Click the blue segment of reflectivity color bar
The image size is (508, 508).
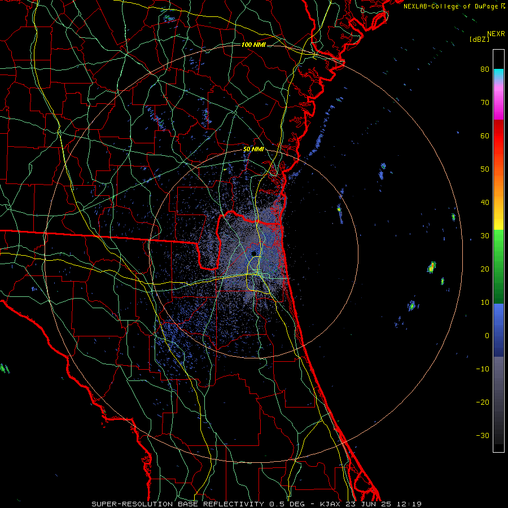(498, 330)
